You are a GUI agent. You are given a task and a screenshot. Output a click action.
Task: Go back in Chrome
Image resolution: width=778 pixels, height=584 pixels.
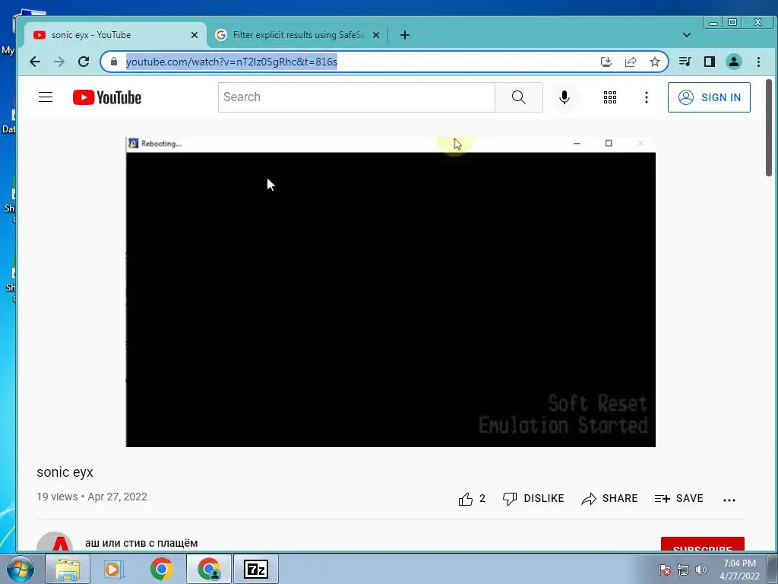click(35, 62)
